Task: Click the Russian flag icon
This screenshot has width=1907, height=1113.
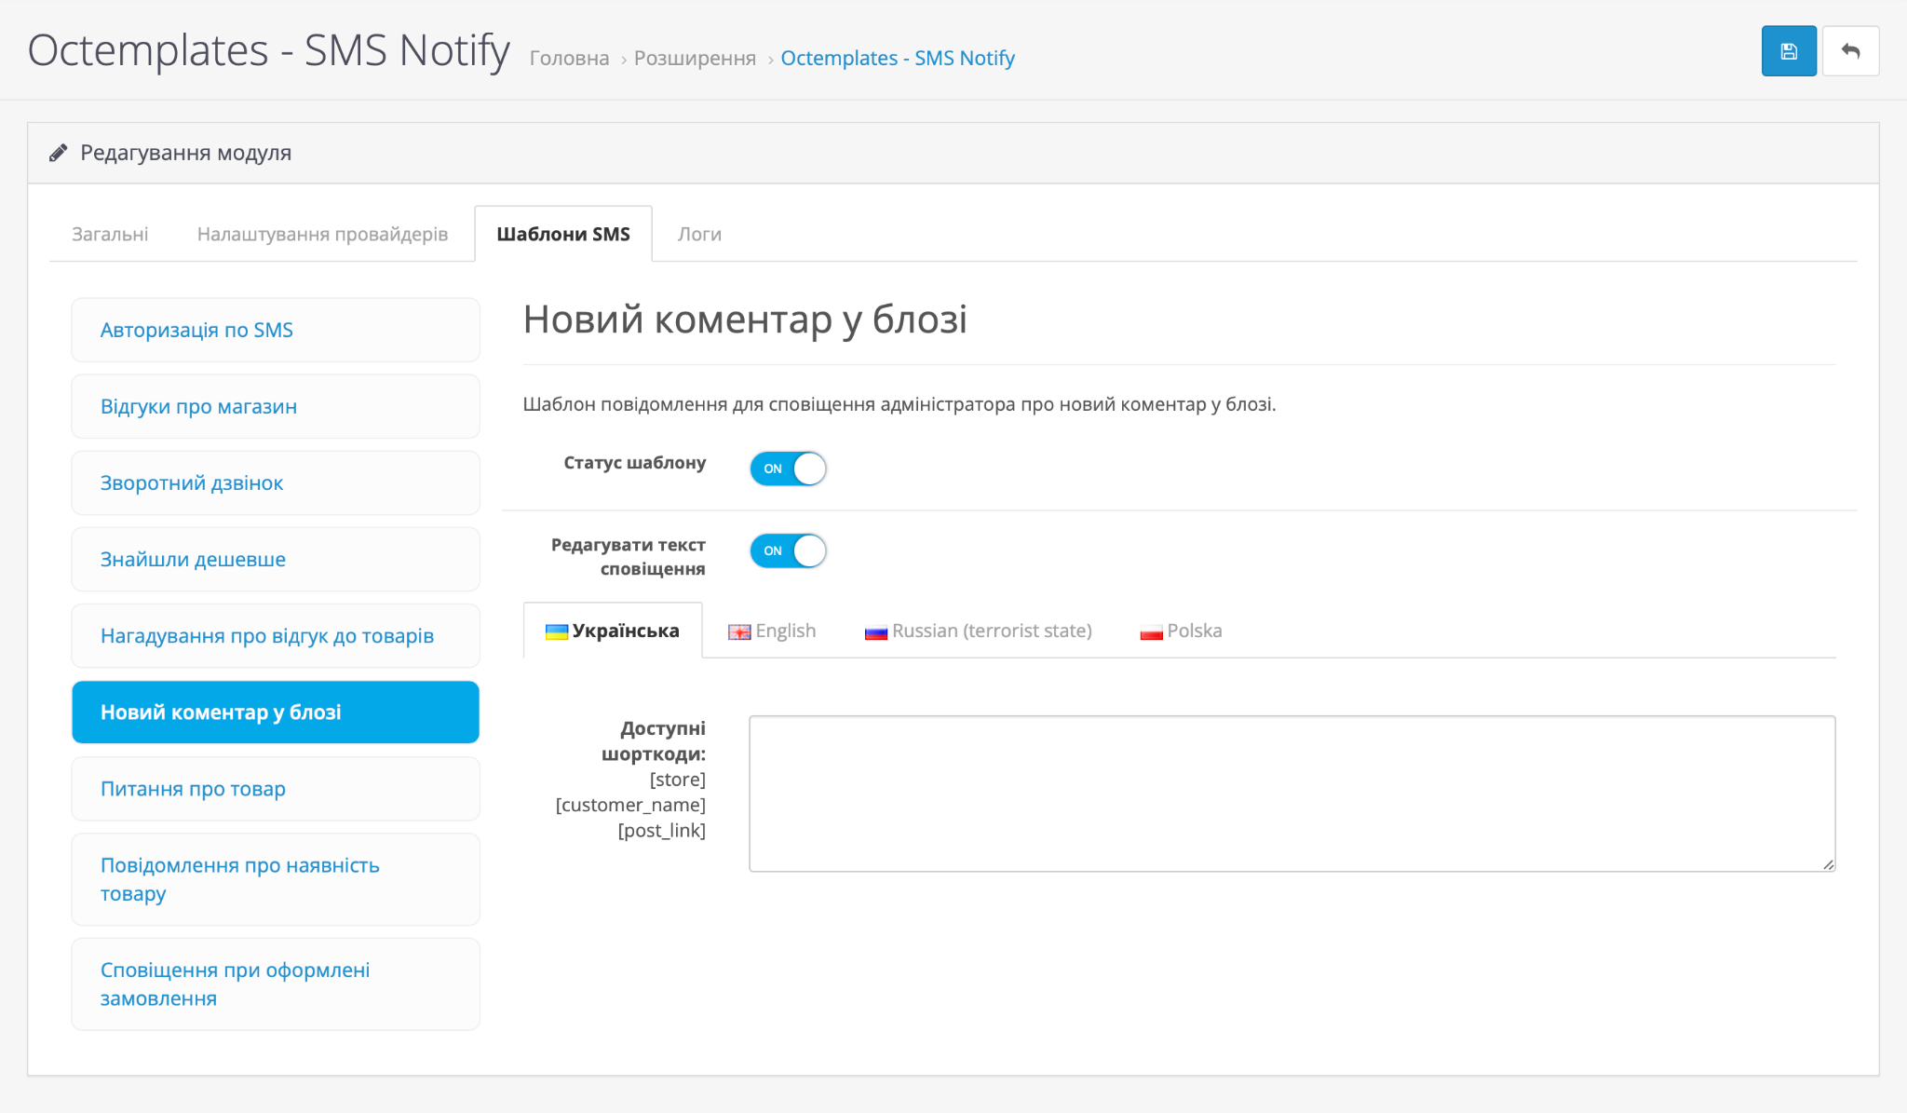Action: click(876, 632)
